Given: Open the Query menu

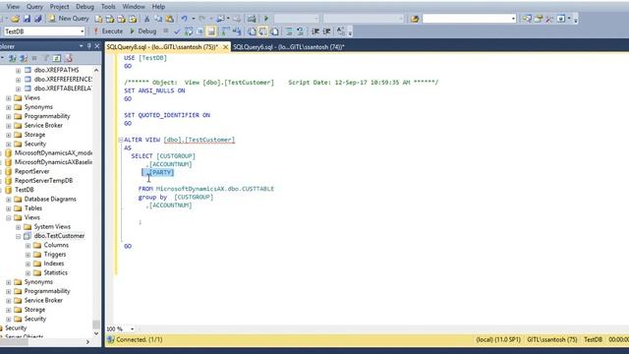Looking at the screenshot, I should click(34, 7).
